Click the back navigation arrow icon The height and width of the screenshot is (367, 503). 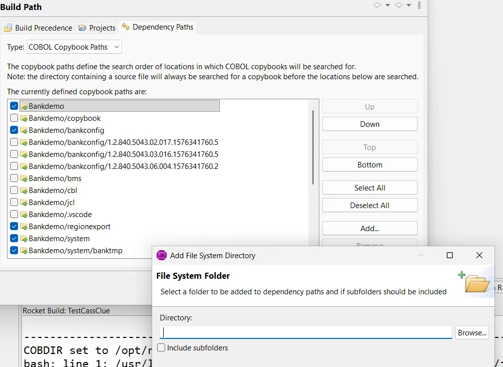pos(378,5)
